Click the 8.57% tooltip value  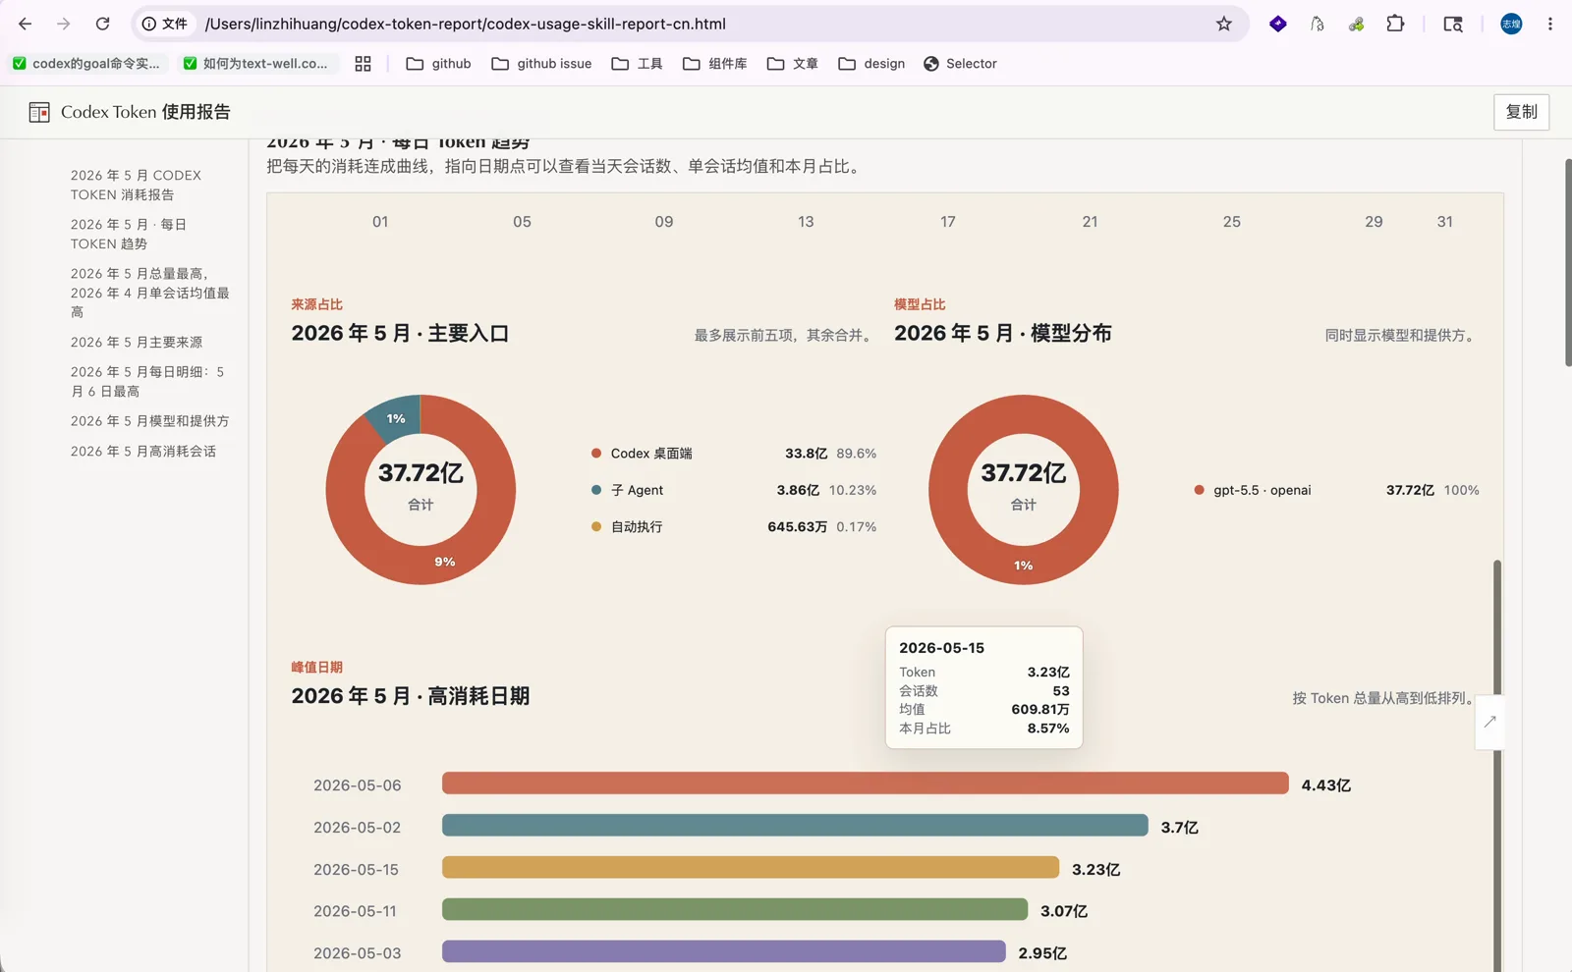click(x=1048, y=728)
